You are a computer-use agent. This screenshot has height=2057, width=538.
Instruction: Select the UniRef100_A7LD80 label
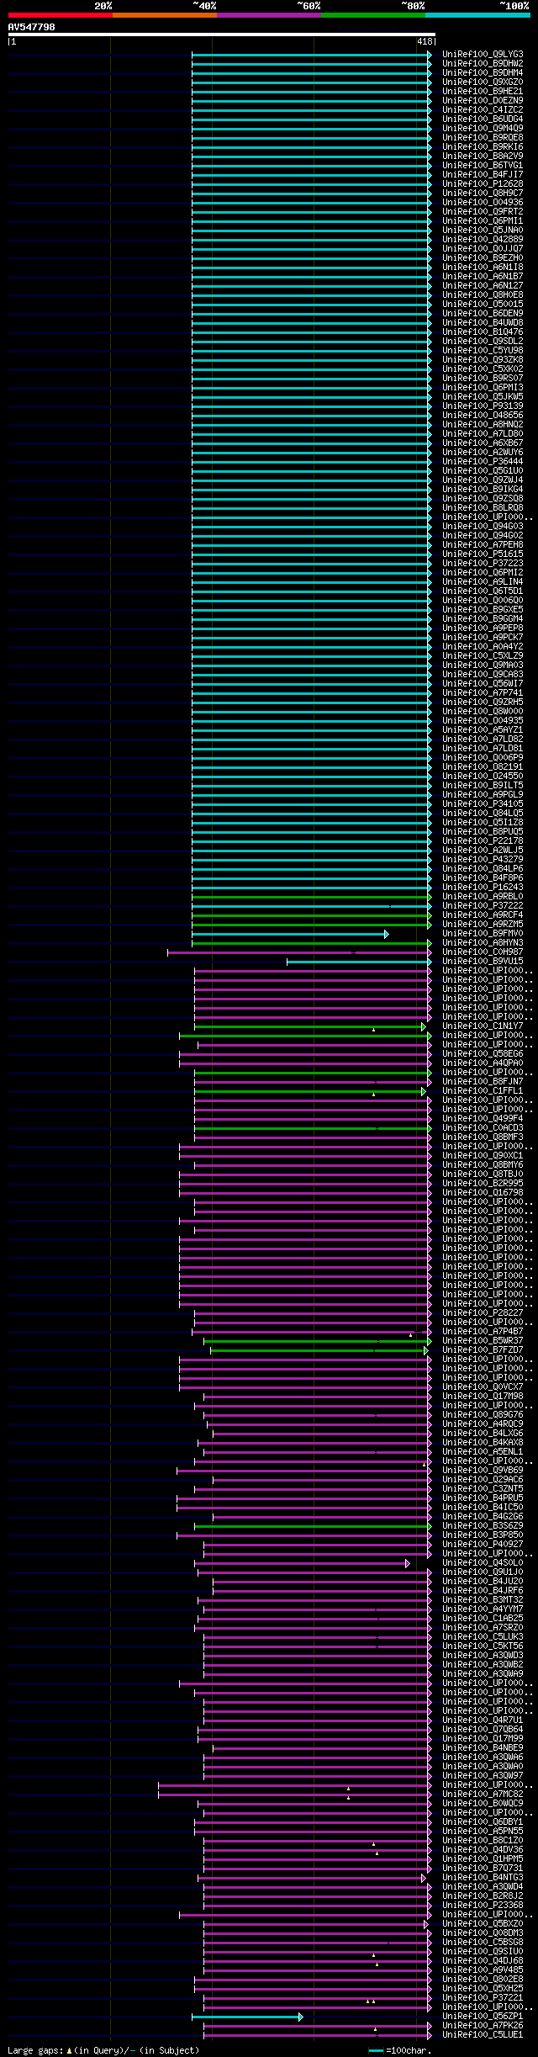pos(483,434)
